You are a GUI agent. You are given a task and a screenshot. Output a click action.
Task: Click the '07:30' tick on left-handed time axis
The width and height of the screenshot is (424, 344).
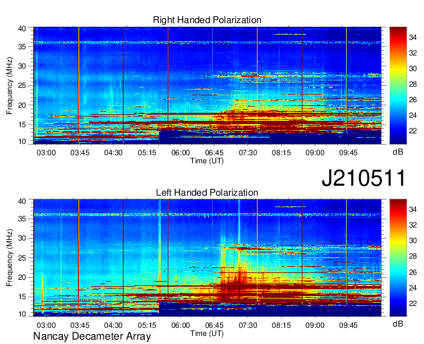248,325
